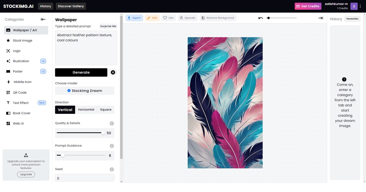Collapse the Categories sidebar with arrow icon

click(43, 20)
